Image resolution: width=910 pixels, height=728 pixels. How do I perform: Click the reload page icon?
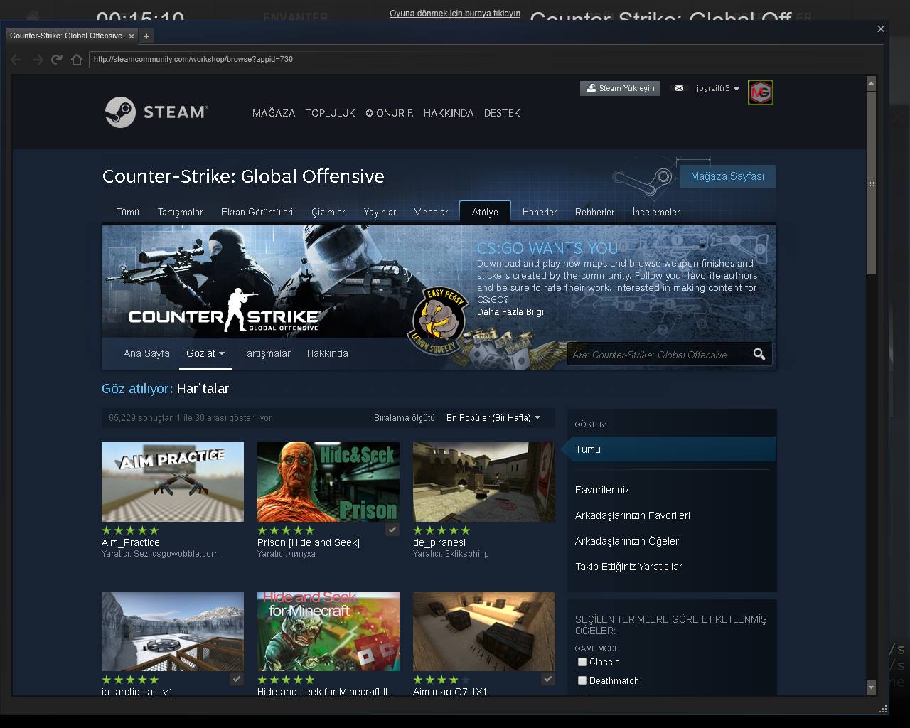coord(57,60)
